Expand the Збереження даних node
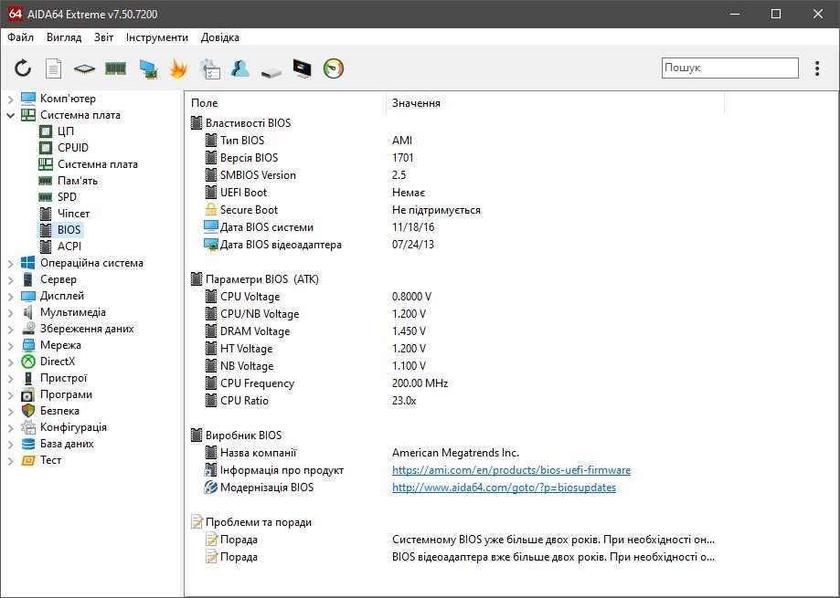 click(x=11, y=329)
